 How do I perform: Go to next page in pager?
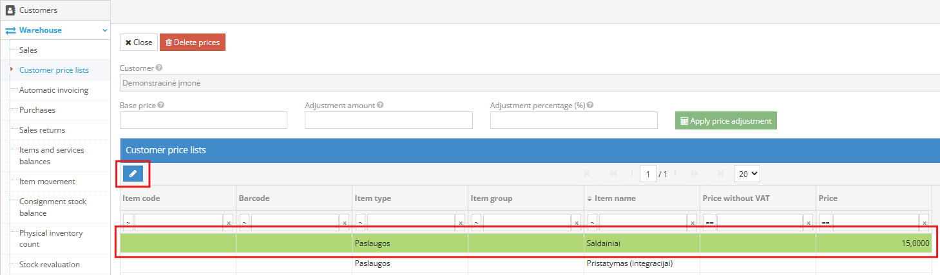point(695,174)
